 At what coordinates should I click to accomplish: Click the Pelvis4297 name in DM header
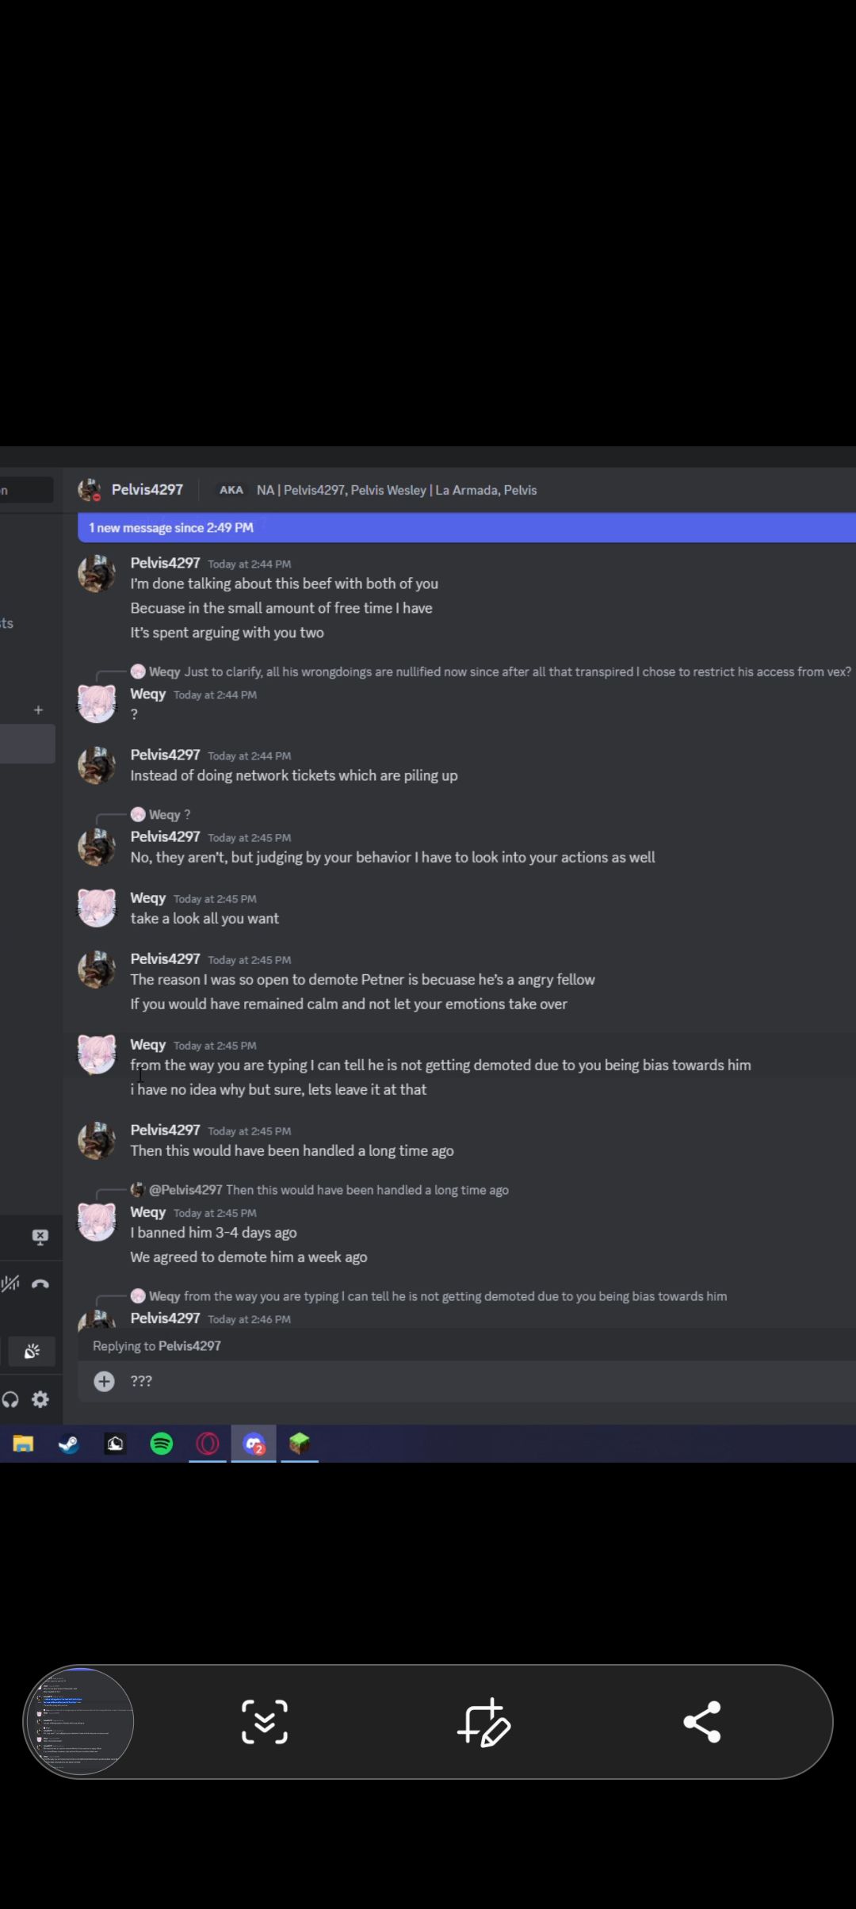click(147, 490)
